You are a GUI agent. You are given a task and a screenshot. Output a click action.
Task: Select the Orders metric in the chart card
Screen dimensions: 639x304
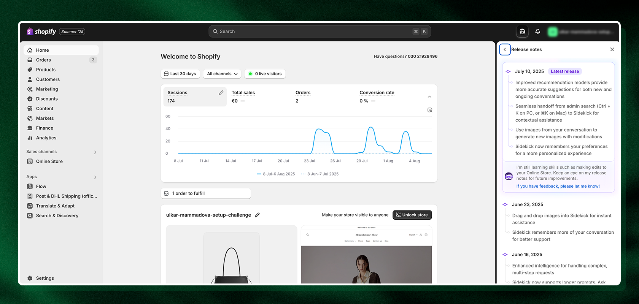click(303, 97)
